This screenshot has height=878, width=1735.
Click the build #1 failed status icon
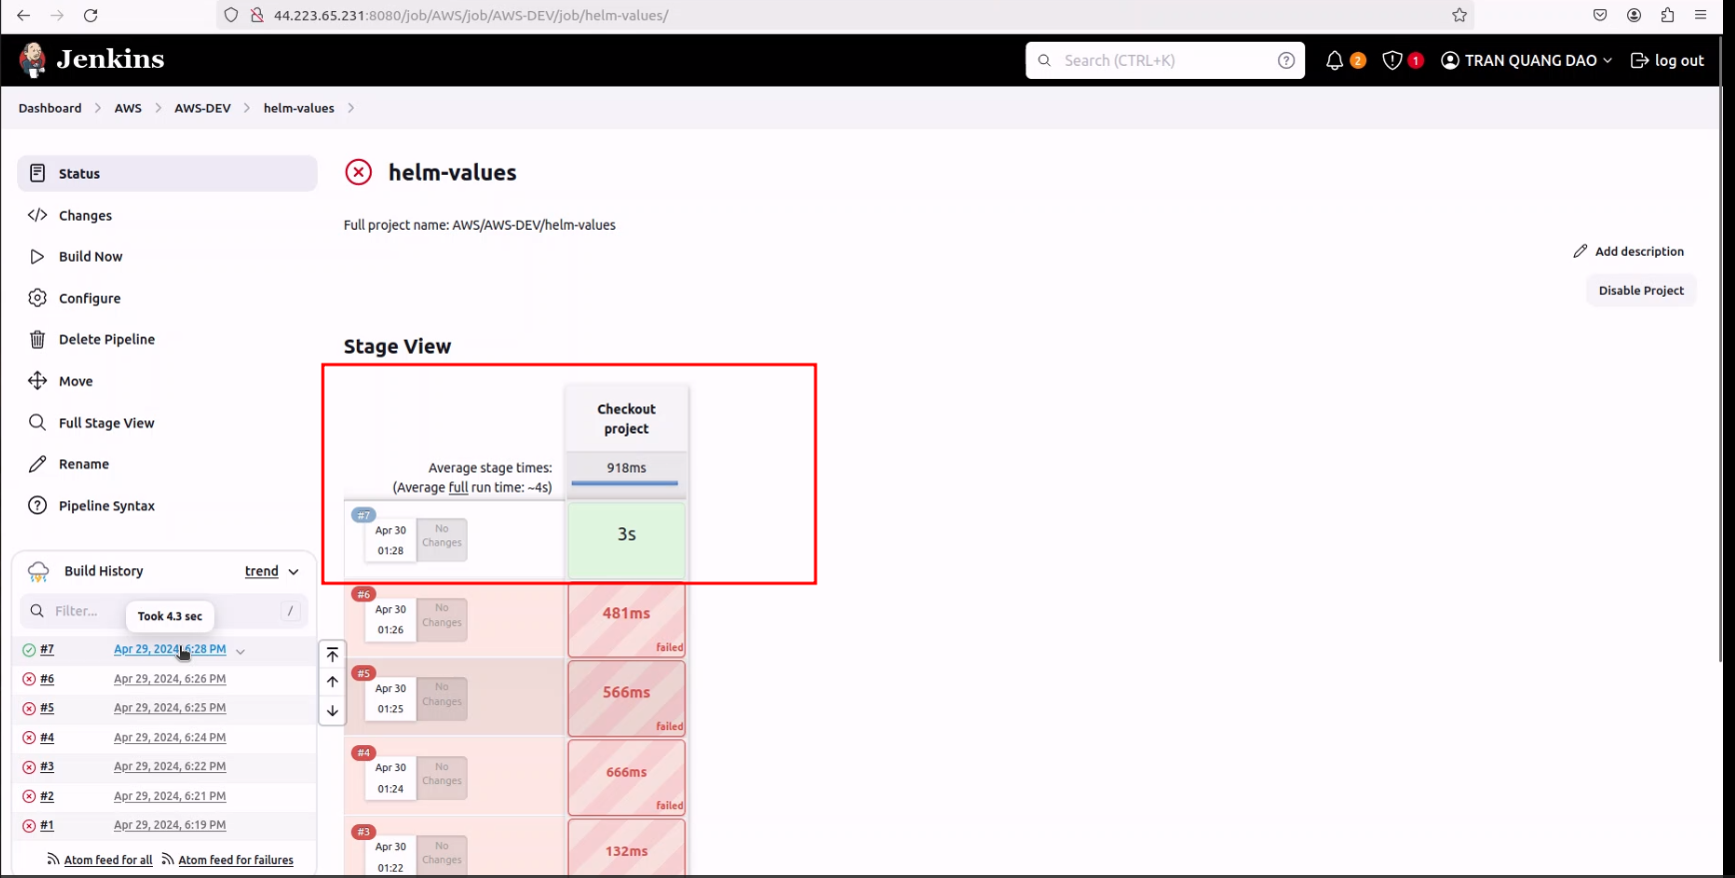tap(29, 826)
